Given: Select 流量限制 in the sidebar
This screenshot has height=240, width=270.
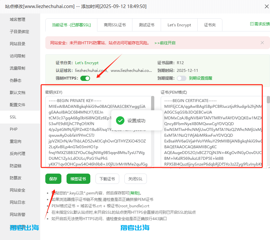Looking at the screenshot, I should coord(18,68).
